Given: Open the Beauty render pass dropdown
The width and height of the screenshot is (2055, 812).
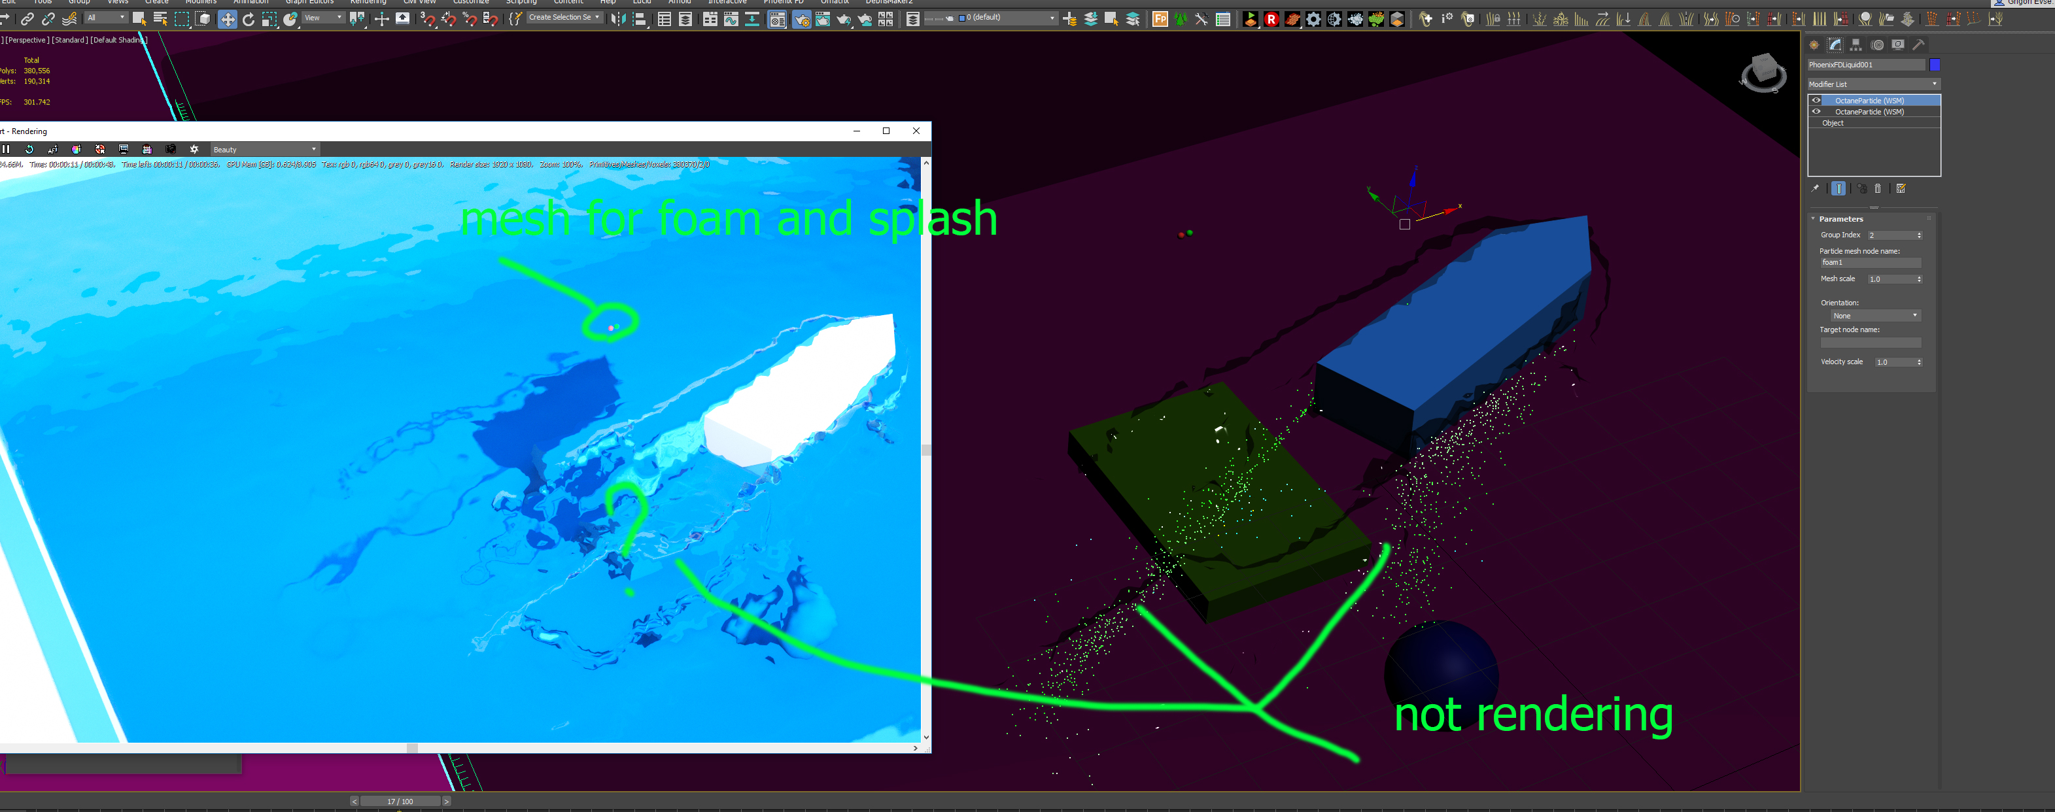Looking at the screenshot, I should click(264, 149).
